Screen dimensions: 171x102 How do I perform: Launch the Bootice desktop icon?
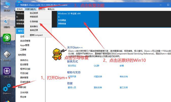point(7,56)
